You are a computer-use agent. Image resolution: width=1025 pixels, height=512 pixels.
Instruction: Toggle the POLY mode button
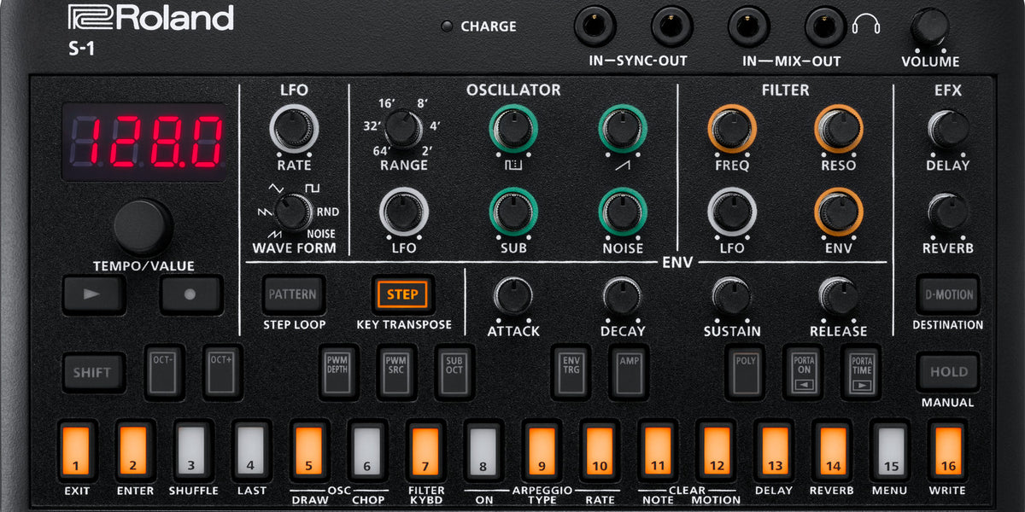[x=746, y=371]
